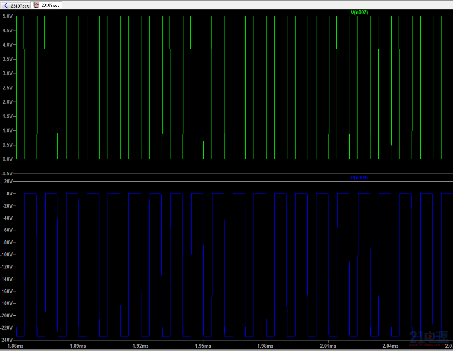Click the 1.89ms time axis label
Image resolution: width=453 pixels, height=351 pixels.
pos(78,346)
